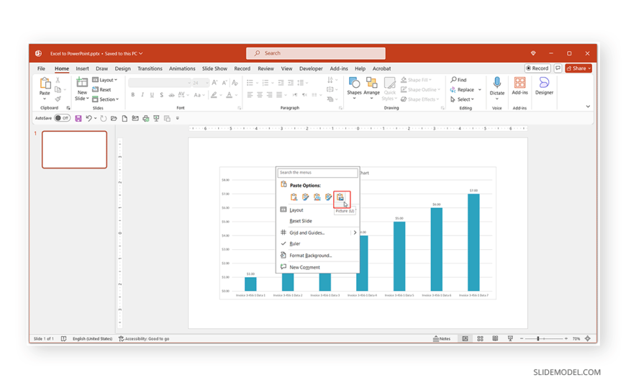This screenshot has width=626, height=388.
Task: Click the New blank file icon in quick access
Action: point(124,118)
